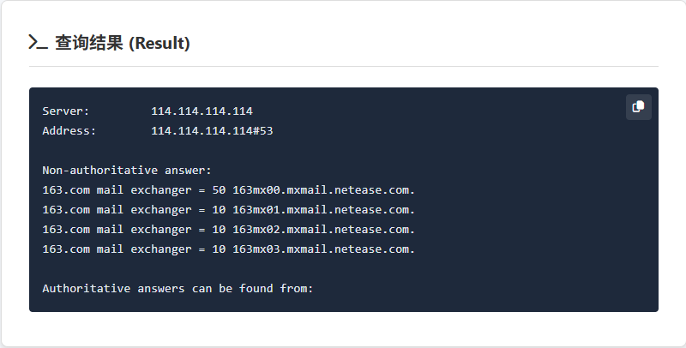Screen dimensions: 686x348
Task: Click the copy result icon button
Action: (x=638, y=107)
